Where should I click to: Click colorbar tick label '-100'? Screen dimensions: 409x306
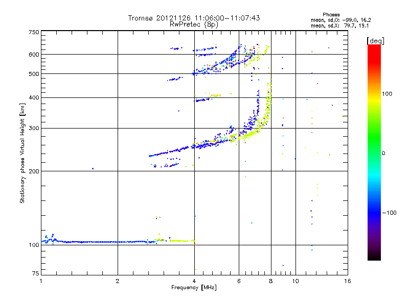point(390,213)
